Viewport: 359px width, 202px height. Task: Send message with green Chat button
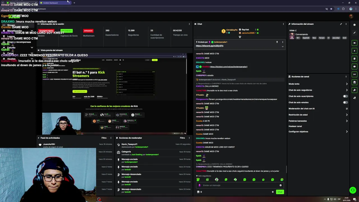click(x=280, y=192)
